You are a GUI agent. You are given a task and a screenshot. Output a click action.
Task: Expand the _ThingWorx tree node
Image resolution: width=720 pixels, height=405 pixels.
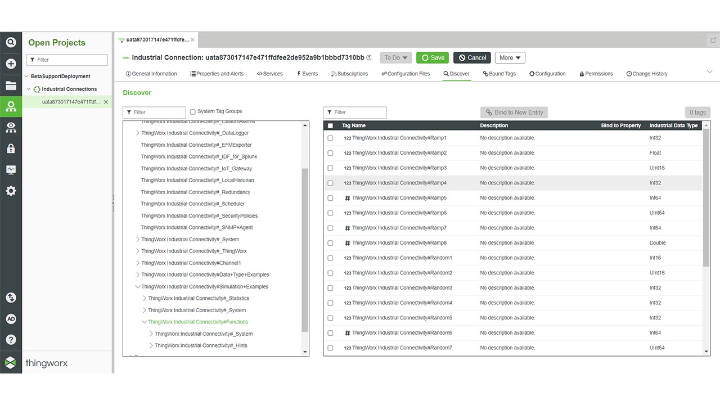[138, 251]
